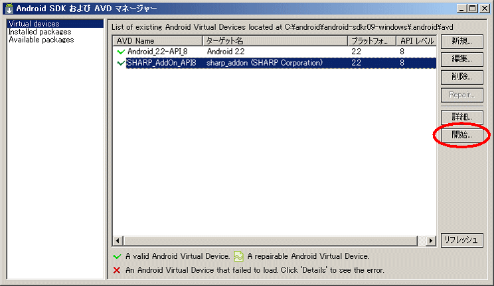Click target cell 'Android 2.2'
Image resolution: width=494 pixels, height=286 pixels.
(226, 52)
